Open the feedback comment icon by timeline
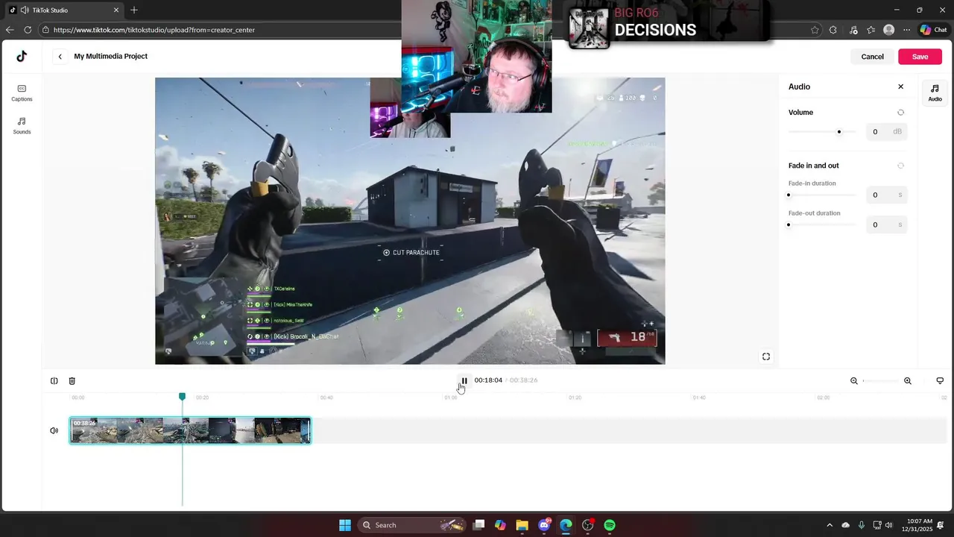This screenshot has height=537, width=954. 940,381
